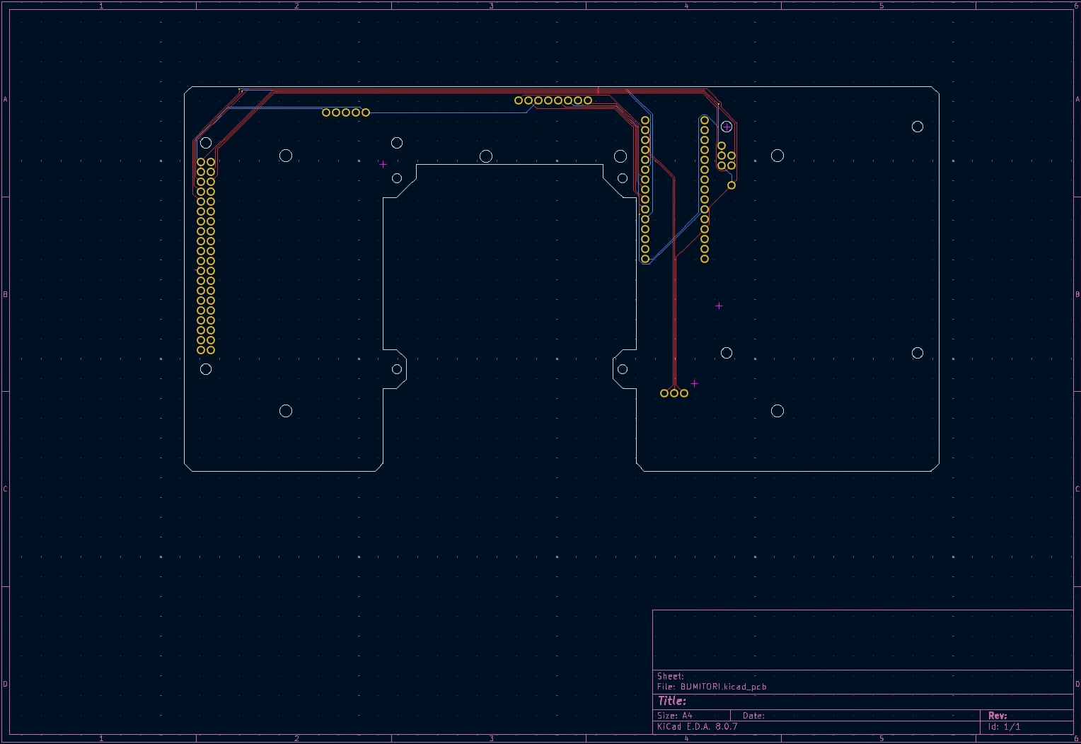Click leftmost pad of the 5-pin header
This screenshot has height=744, width=1081.
(x=326, y=112)
